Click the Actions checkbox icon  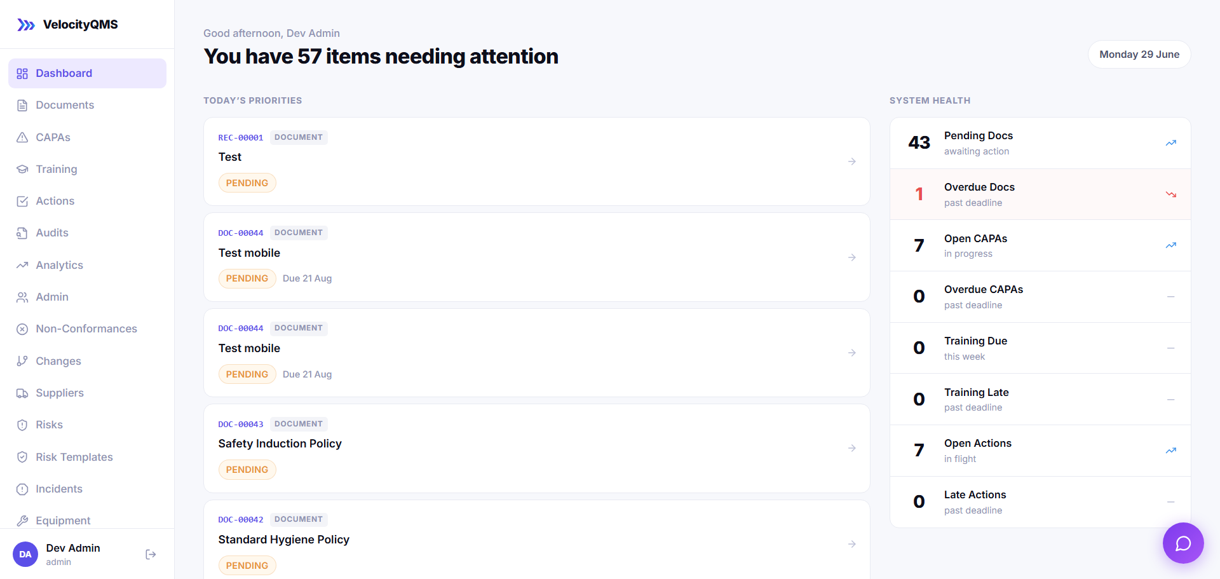click(22, 201)
